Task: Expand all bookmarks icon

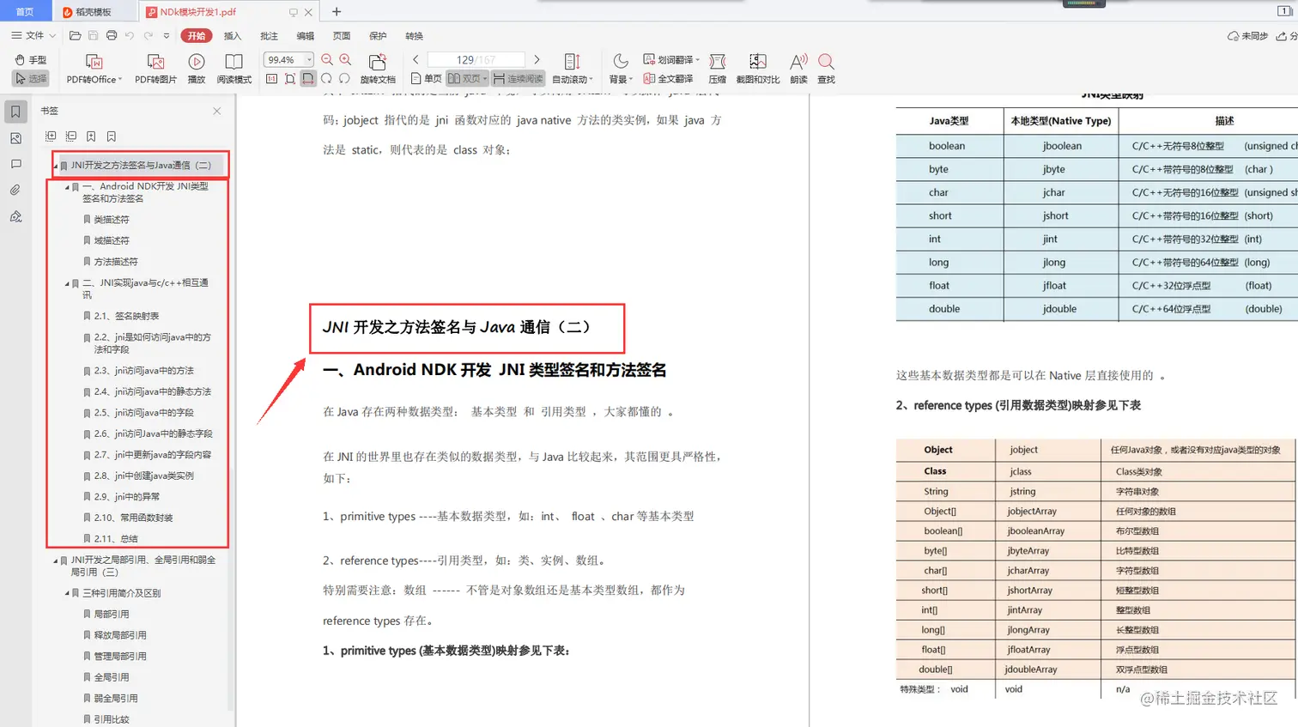Action: click(51, 136)
